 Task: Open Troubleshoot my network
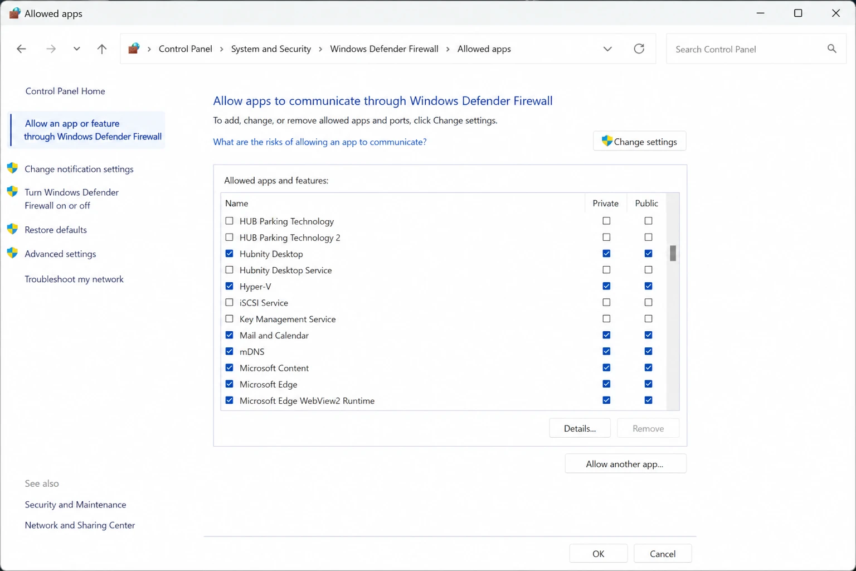point(74,279)
